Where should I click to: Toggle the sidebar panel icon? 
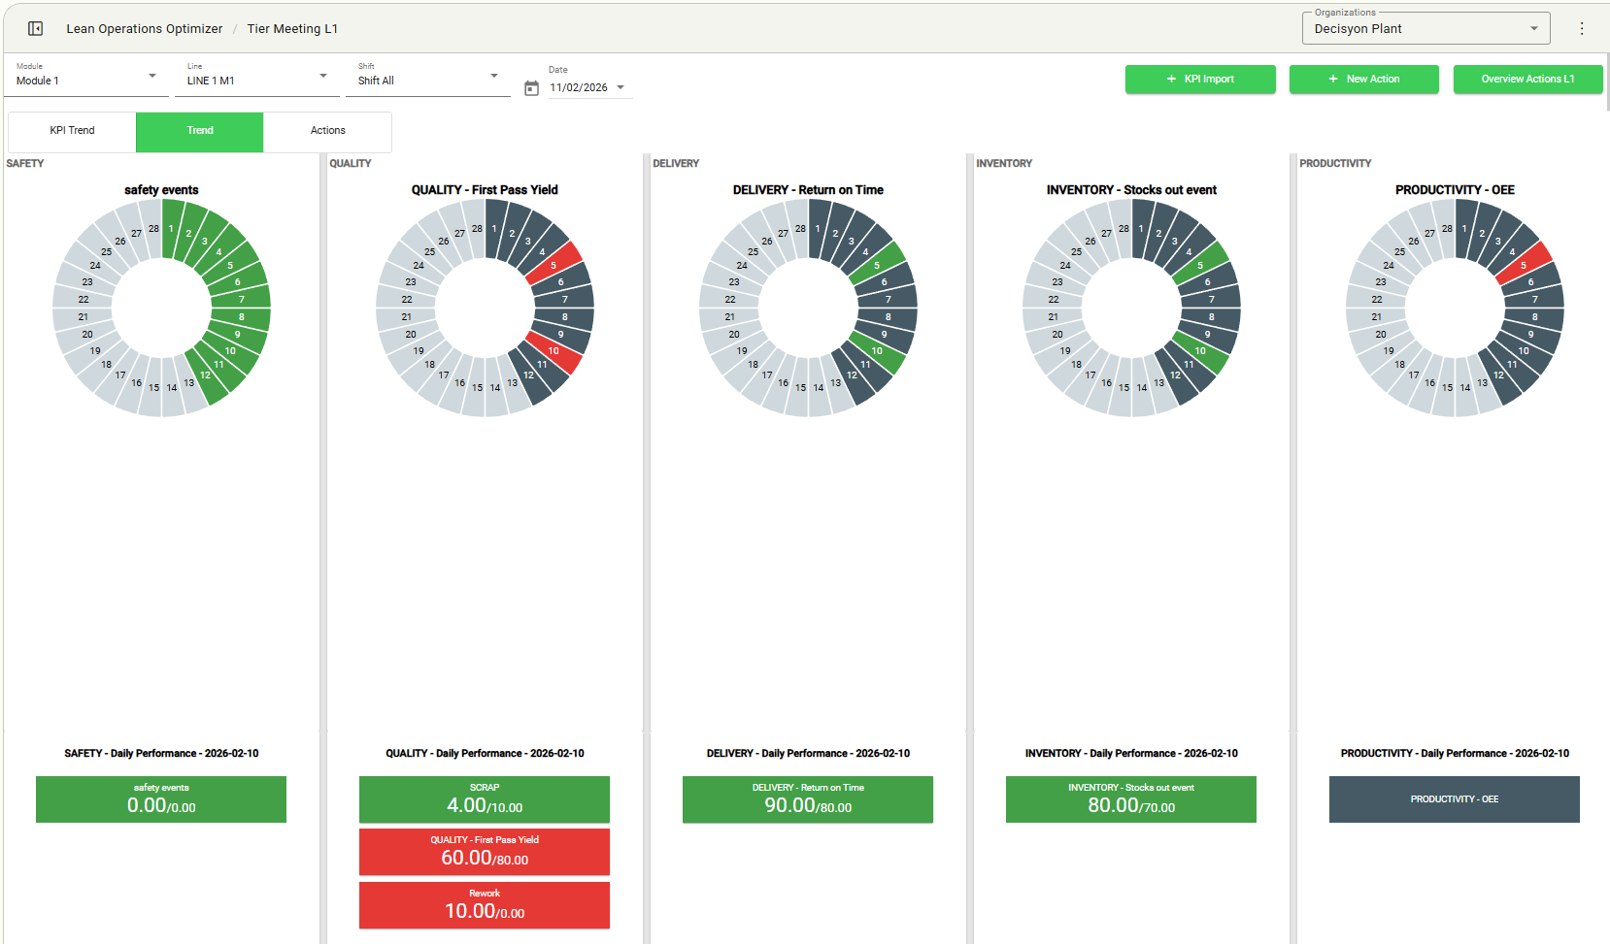tap(35, 28)
